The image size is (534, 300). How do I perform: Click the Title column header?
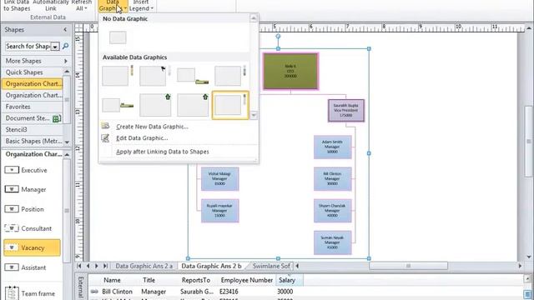pos(149,280)
